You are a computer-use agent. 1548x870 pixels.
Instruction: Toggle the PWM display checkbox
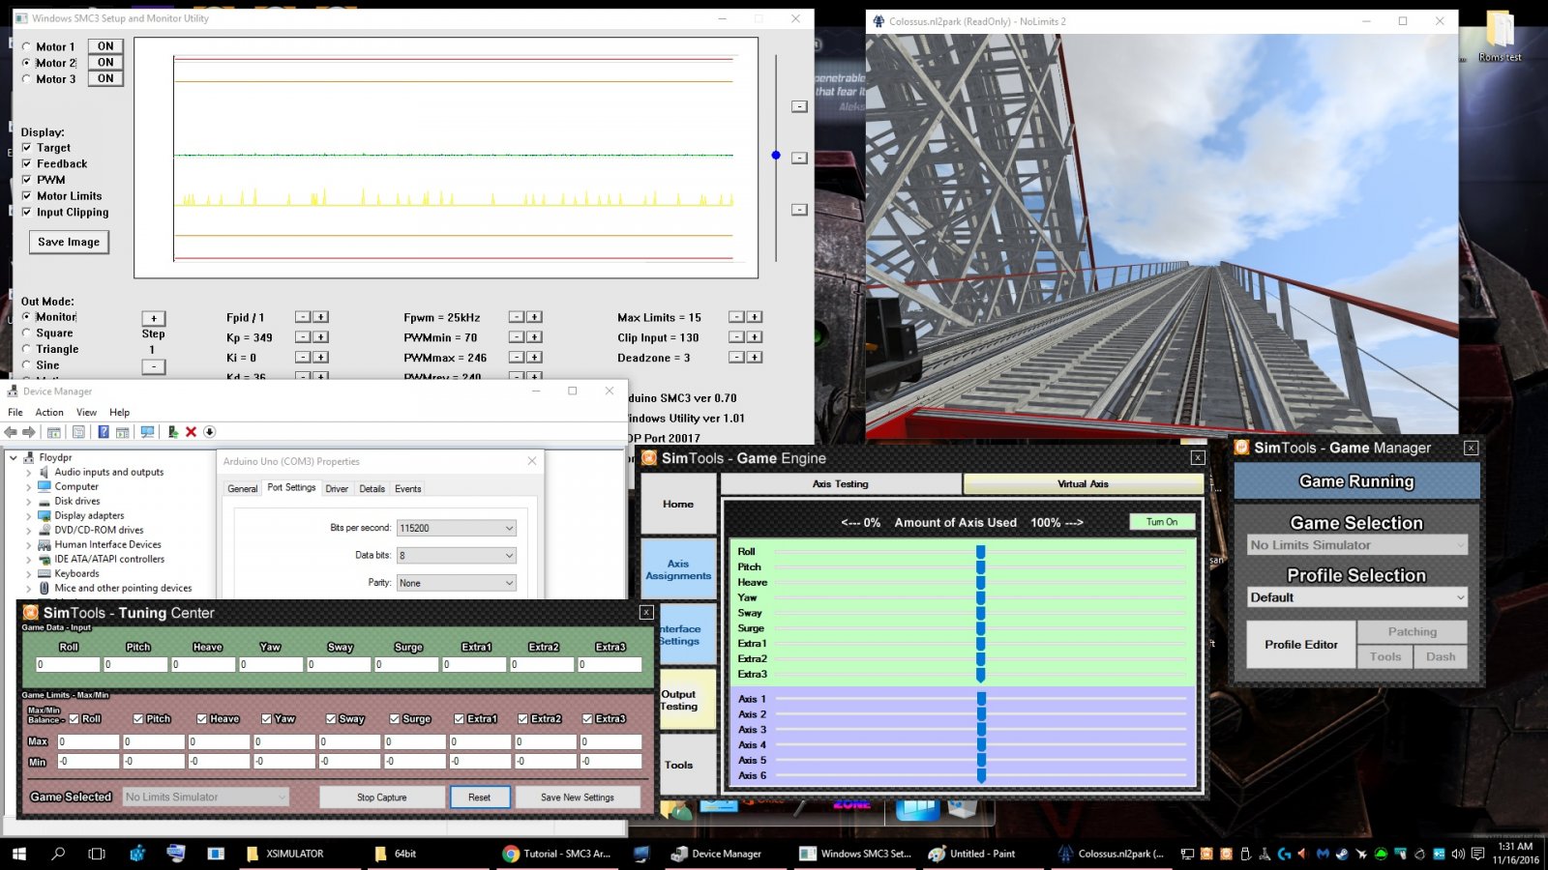[x=27, y=180]
